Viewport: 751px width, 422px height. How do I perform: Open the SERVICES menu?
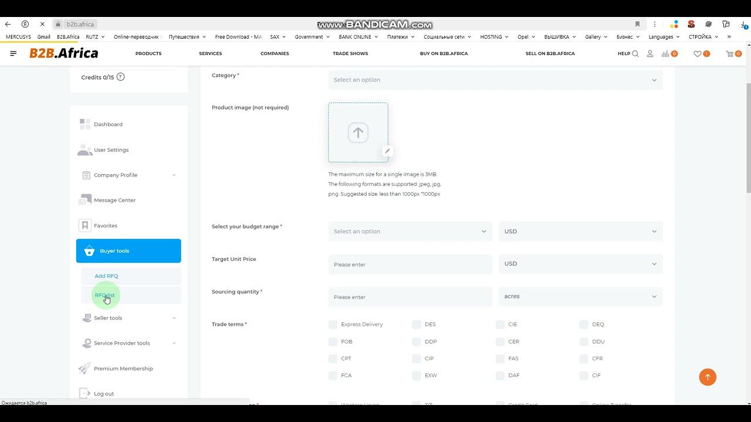pyautogui.click(x=211, y=53)
